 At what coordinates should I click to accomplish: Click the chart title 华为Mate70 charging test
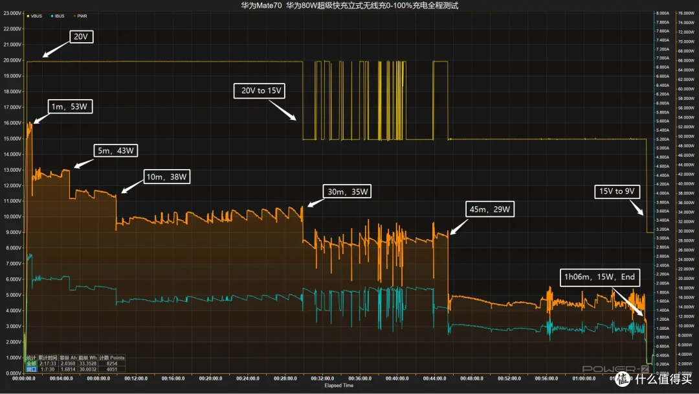click(x=349, y=5)
